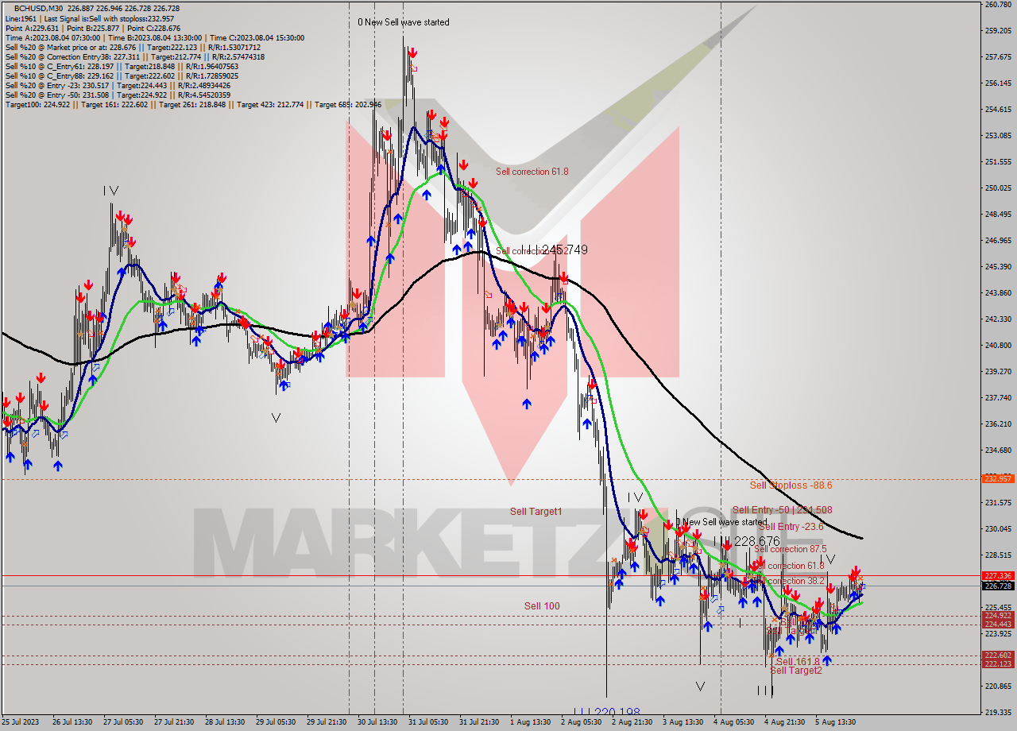Click the 'I I I 228.676' wave label

coord(746,541)
